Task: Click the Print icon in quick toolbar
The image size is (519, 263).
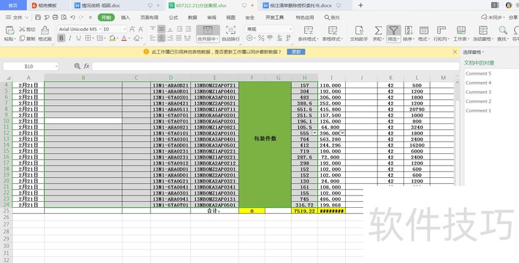Action: pos(55,18)
